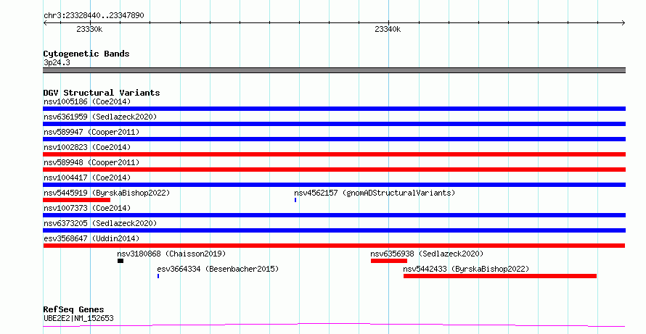Click the Cytogenetic Bands track title
646x334 pixels.
(x=86, y=54)
